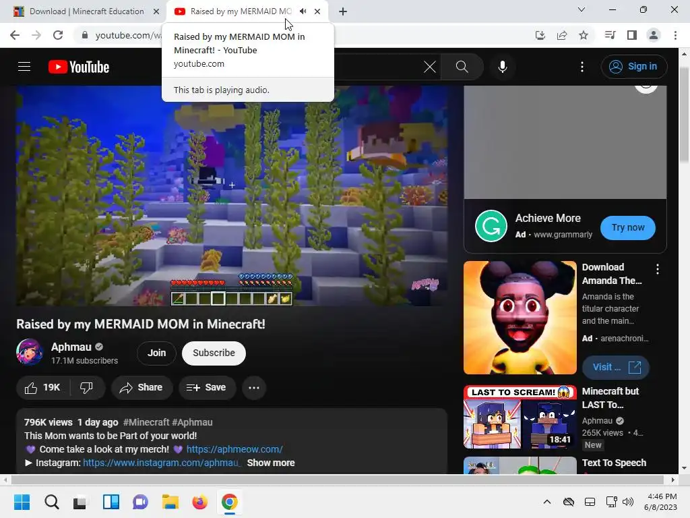Click the Aphmau channel name
The width and height of the screenshot is (690, 518).
point(71,347)
